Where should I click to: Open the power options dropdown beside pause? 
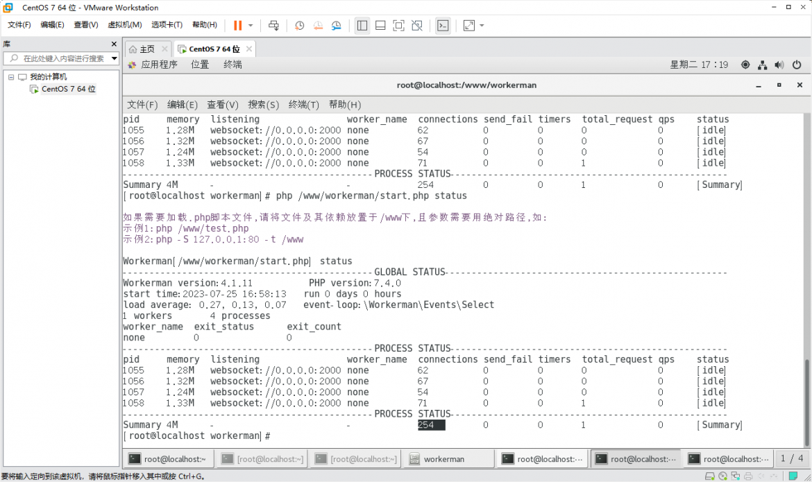(x=251, y=26)
